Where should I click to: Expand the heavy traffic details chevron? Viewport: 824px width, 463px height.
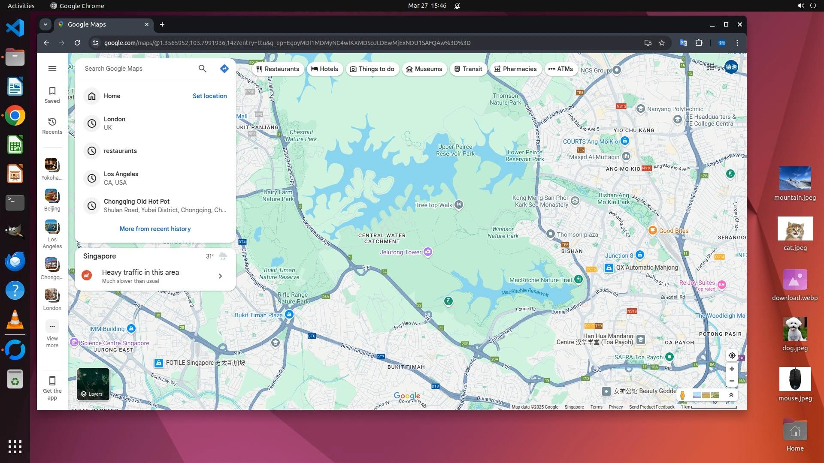(x=220, y=276)
